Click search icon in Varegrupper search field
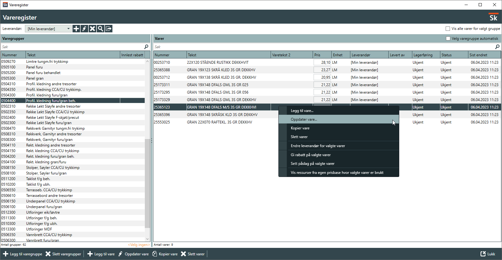This screenshot has height=260, width=502. (146, 47)
